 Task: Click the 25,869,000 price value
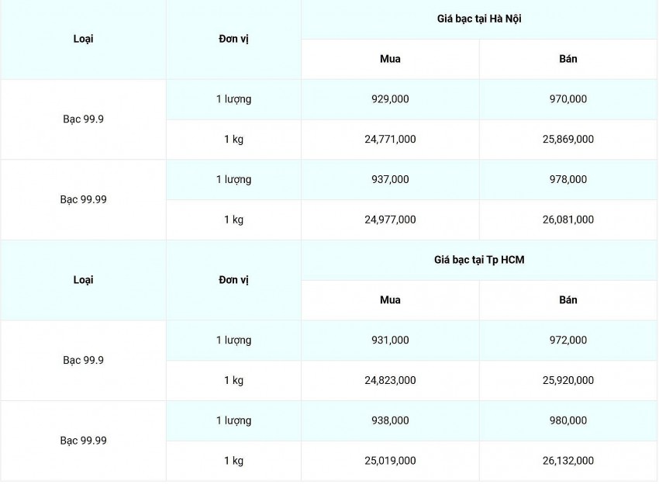pyautogui.click(x=568, y=140)
